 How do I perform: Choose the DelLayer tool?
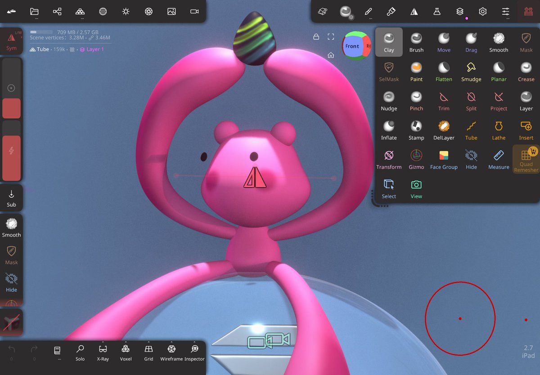point(444,130)
